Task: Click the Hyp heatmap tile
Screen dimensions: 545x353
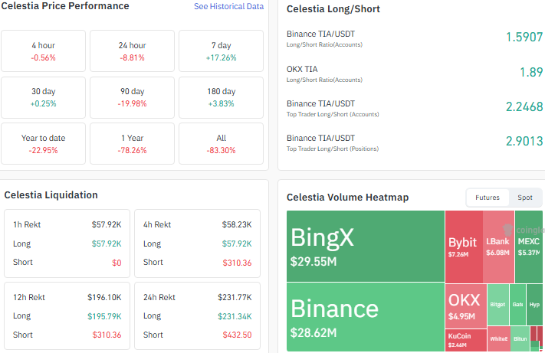Action: click(534, 305)
